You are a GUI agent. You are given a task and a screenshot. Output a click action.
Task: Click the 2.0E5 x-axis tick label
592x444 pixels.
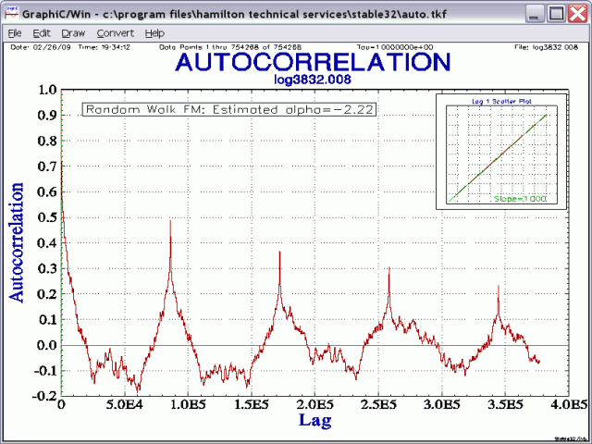click(x=314, y=404)
